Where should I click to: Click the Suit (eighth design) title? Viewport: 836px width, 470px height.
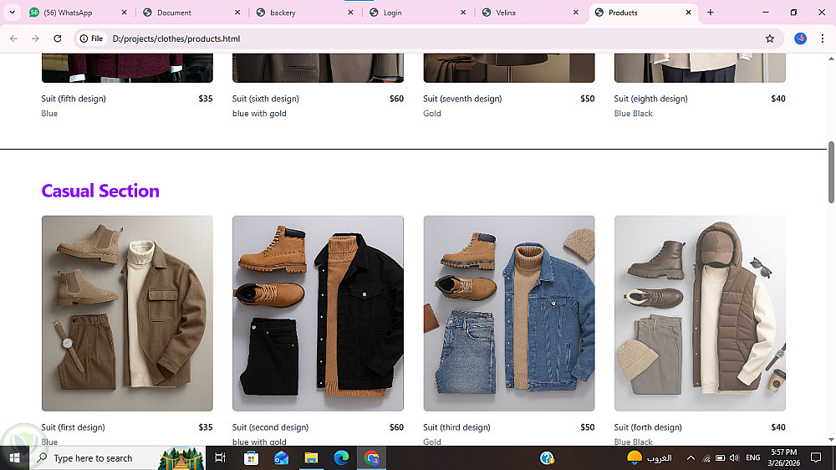650,99
